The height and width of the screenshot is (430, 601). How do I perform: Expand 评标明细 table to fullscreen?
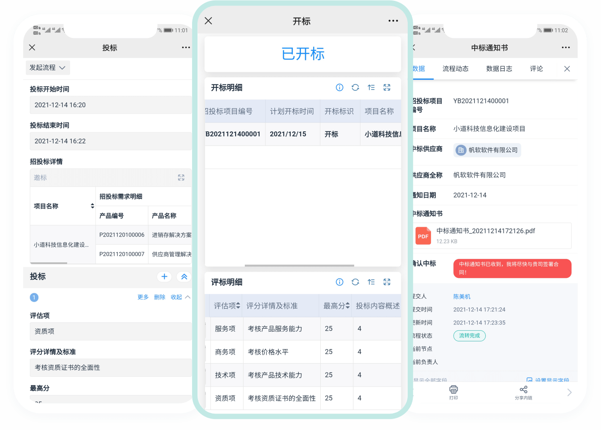click(x=387, y=282)
